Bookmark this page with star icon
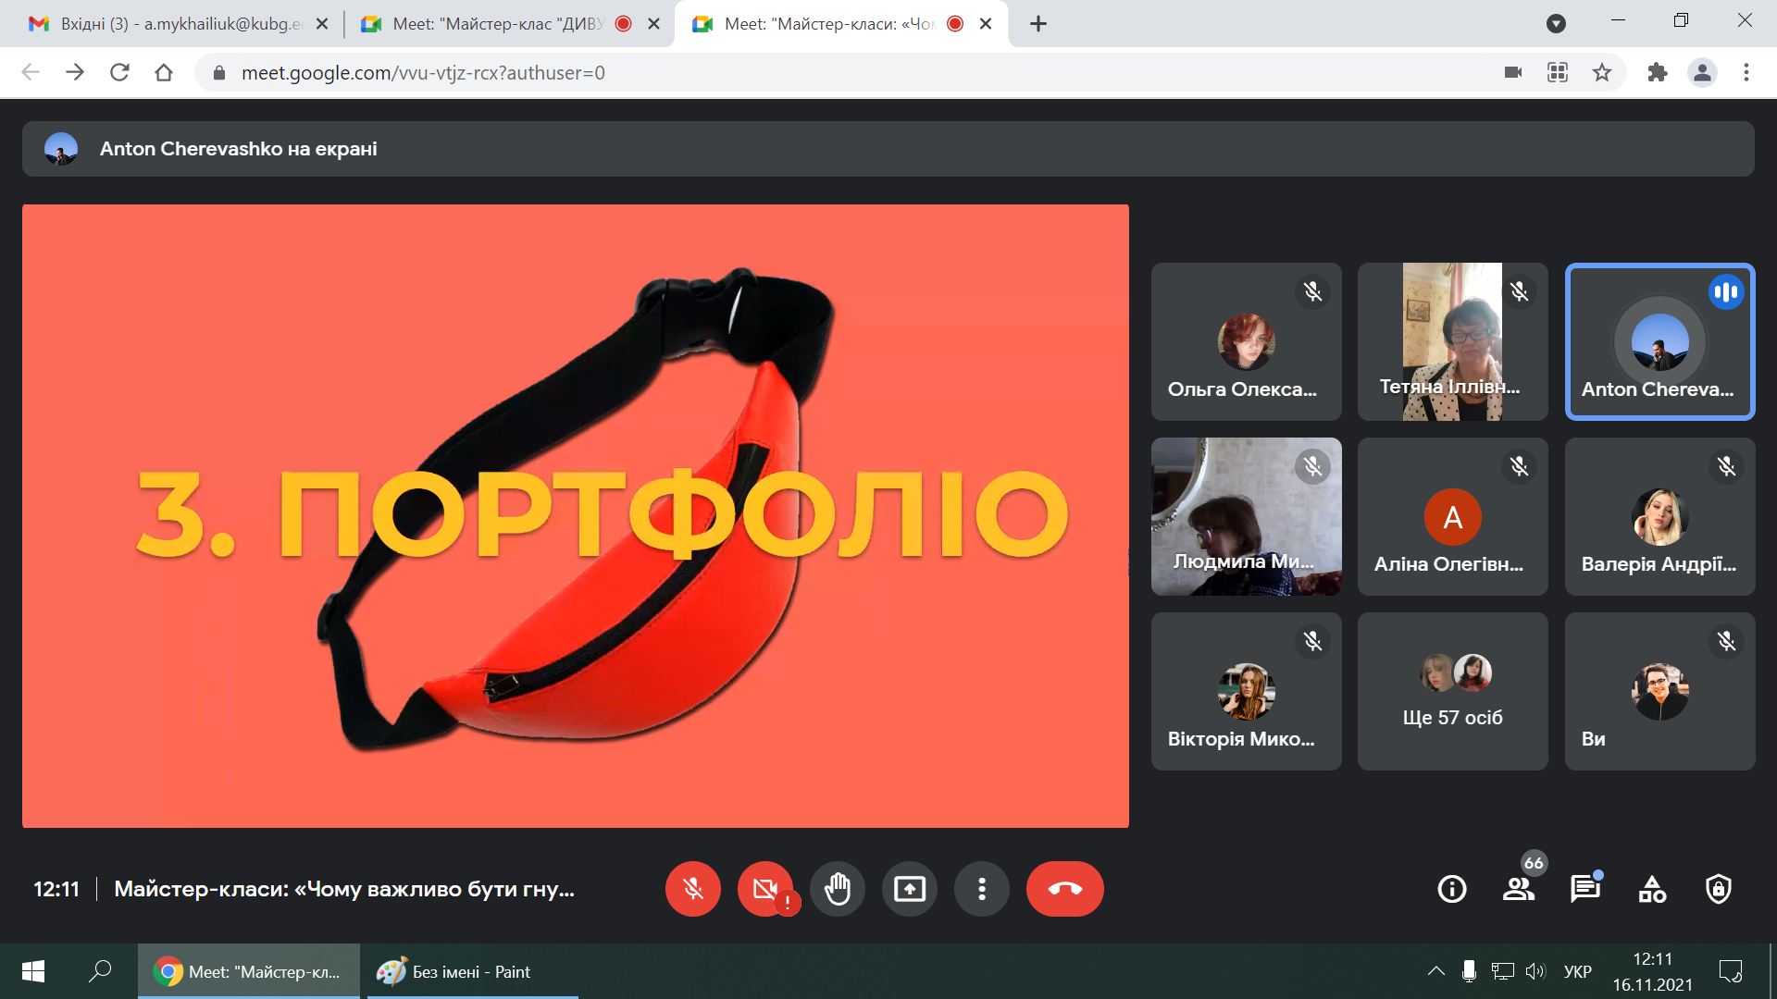 (x=1602, y=72)
